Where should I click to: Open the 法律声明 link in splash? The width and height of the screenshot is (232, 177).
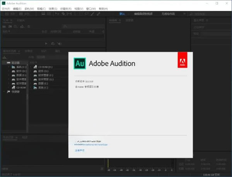pos(79,150)
